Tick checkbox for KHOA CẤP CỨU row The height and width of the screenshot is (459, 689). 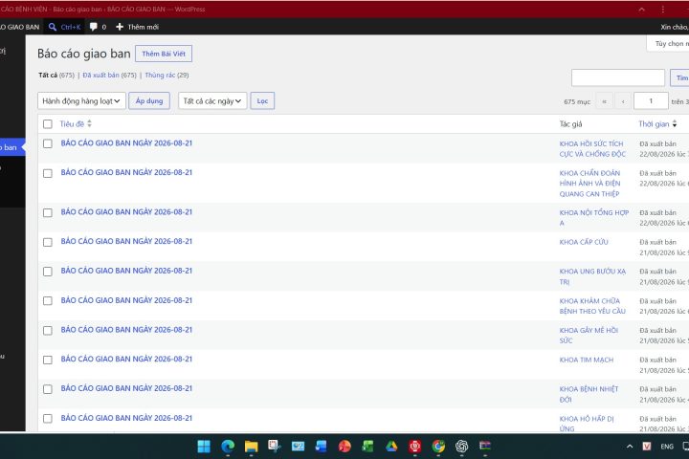click(48, 242)
